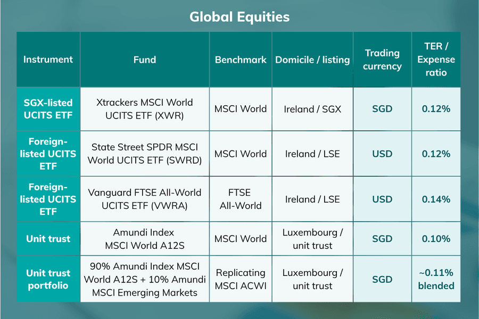Click the Domicile / listing header
The image size is (479, 319).
click(x=312, y=60)
